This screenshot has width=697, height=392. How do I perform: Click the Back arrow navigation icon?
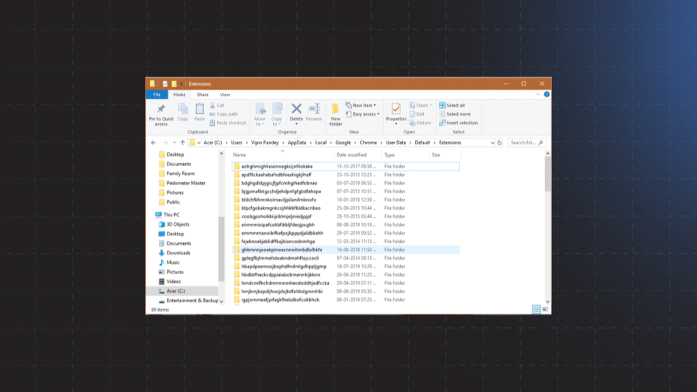[153, 143]
